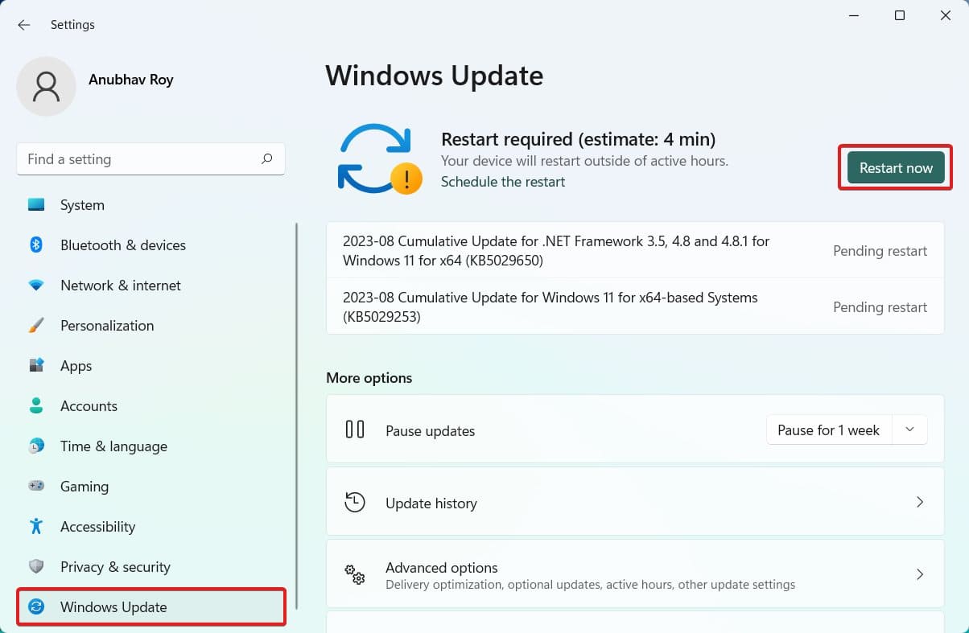Open Apps settings category
The width and height of the screenshot is (969, 633).
pyautogui.click(x=76, y=366)
